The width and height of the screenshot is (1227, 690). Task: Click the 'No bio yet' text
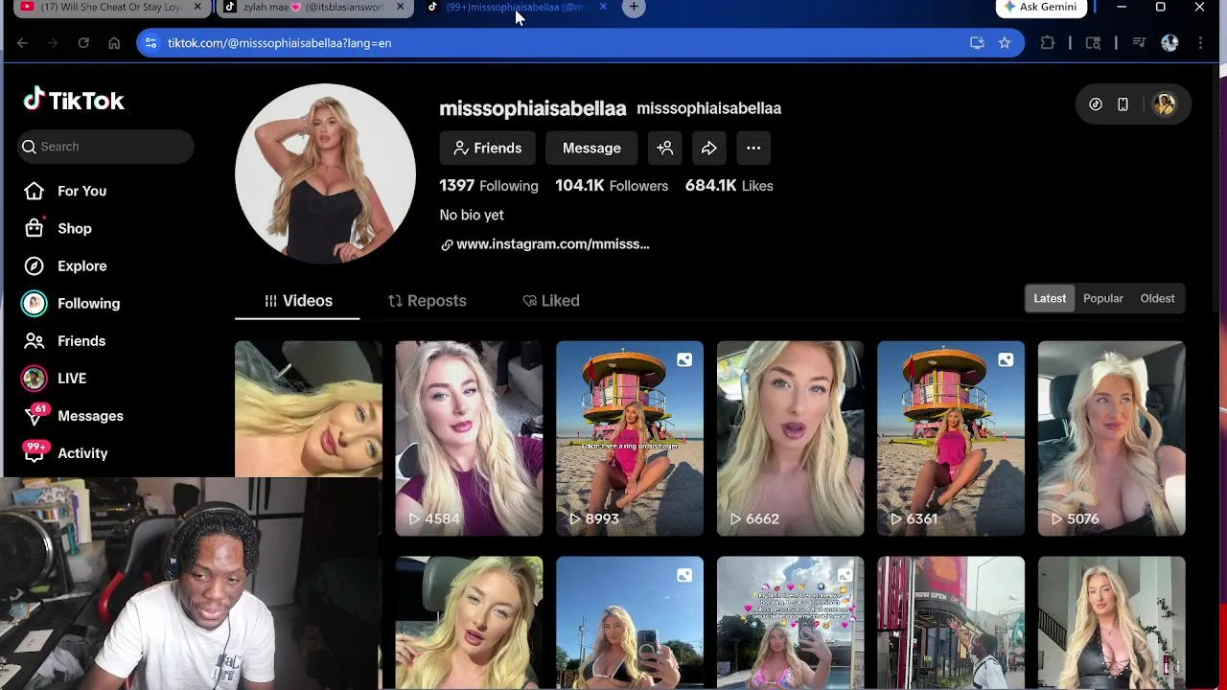pyautogui.click(x=472, y=215)
